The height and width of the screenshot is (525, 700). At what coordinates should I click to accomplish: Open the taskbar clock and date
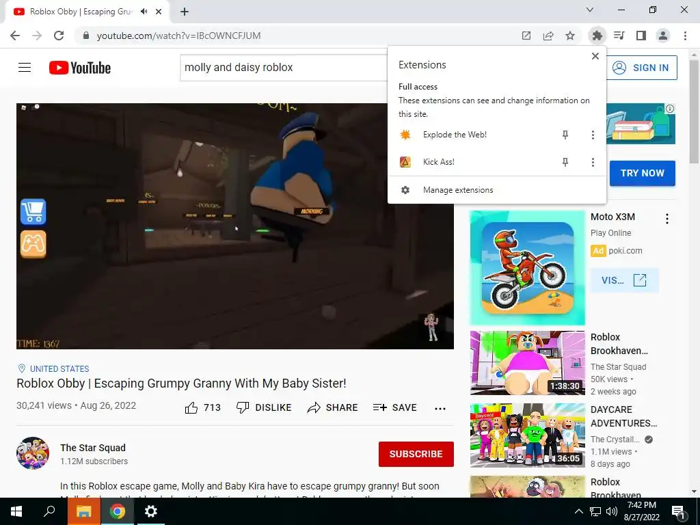[641, 511]
